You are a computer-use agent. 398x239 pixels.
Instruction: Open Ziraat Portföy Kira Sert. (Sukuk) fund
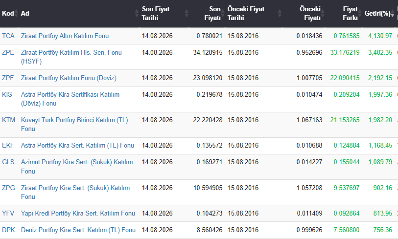click(x=75, y=192)
